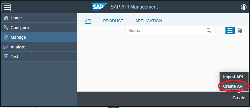250x108 pixels.
Task: Open the user profile icon
Action: (x=244, y=7)
